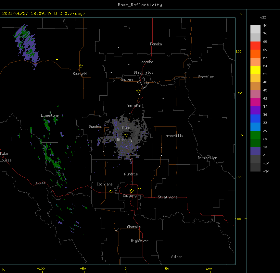280x273 pixels.
Task: Click the Lake Louise label
Action: click(x=6, y=157)
